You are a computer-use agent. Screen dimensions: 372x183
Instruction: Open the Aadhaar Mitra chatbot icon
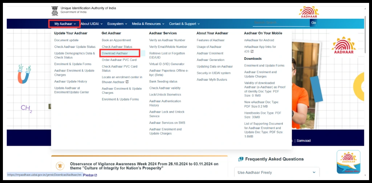pos(348,162)
